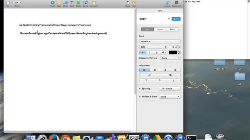Viewport: 250px width, 140px height.
Task: Click the Update style button
Action: tap(176, 19)
